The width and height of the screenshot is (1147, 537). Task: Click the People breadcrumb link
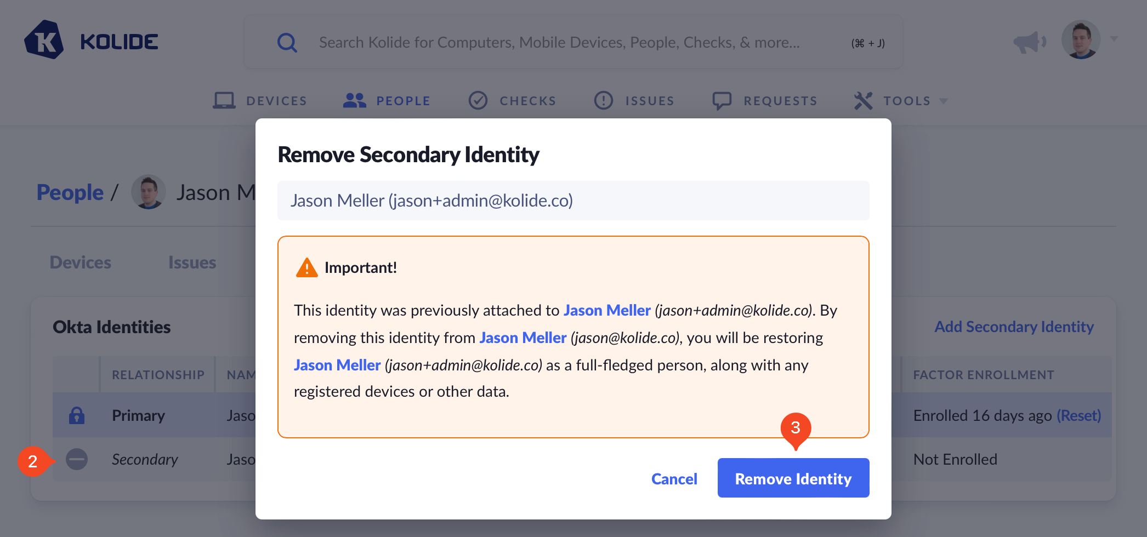pos(70,192)
